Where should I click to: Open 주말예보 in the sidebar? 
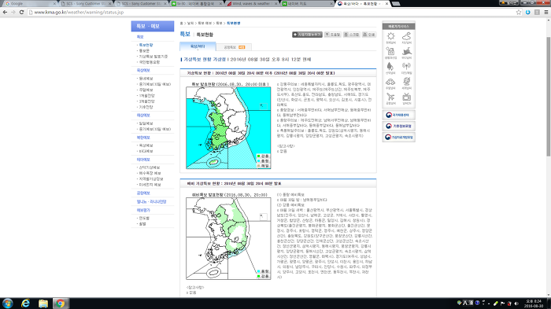pos(146,90)
